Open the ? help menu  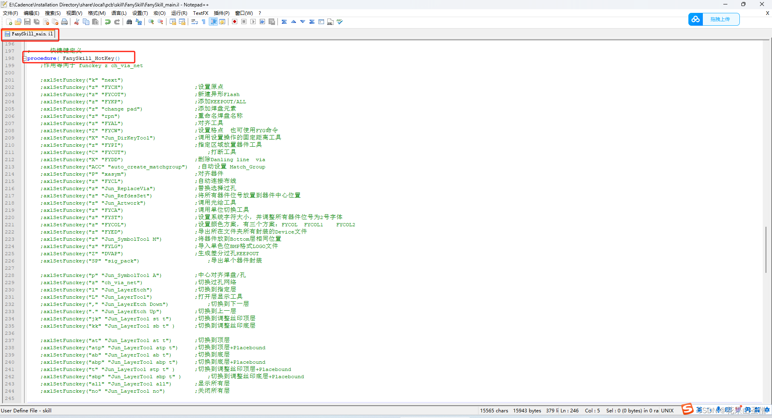260,13
